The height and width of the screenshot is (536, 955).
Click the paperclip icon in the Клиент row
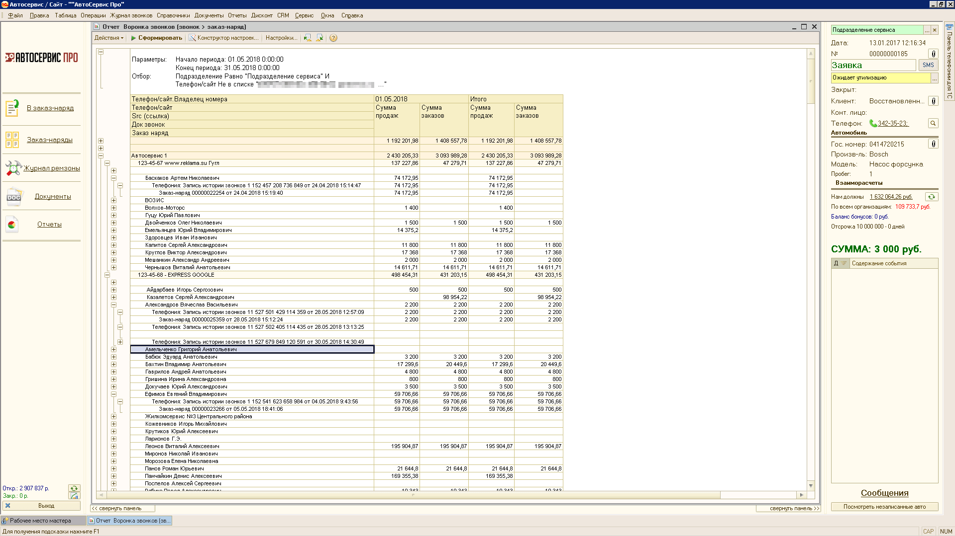(x=933, y=101)
